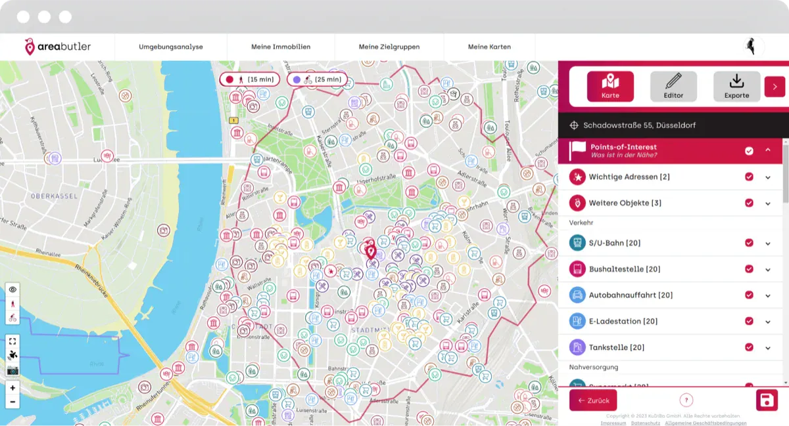
Task: Uncheck S/U-Bahn checkbox
Action: pyautogui.click(x=749, y=243)
